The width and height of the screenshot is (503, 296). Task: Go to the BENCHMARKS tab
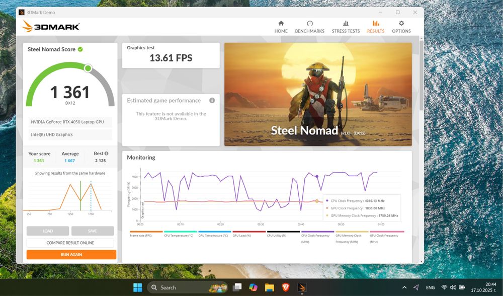click(x=309, y=27)
